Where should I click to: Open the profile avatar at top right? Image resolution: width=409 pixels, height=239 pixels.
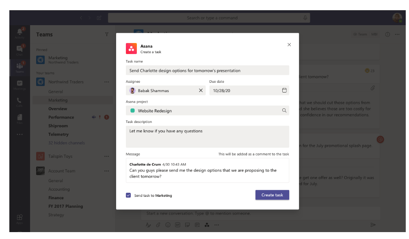397,18
